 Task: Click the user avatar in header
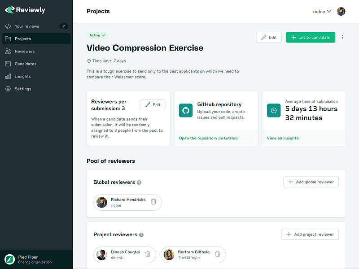(341, 12)
